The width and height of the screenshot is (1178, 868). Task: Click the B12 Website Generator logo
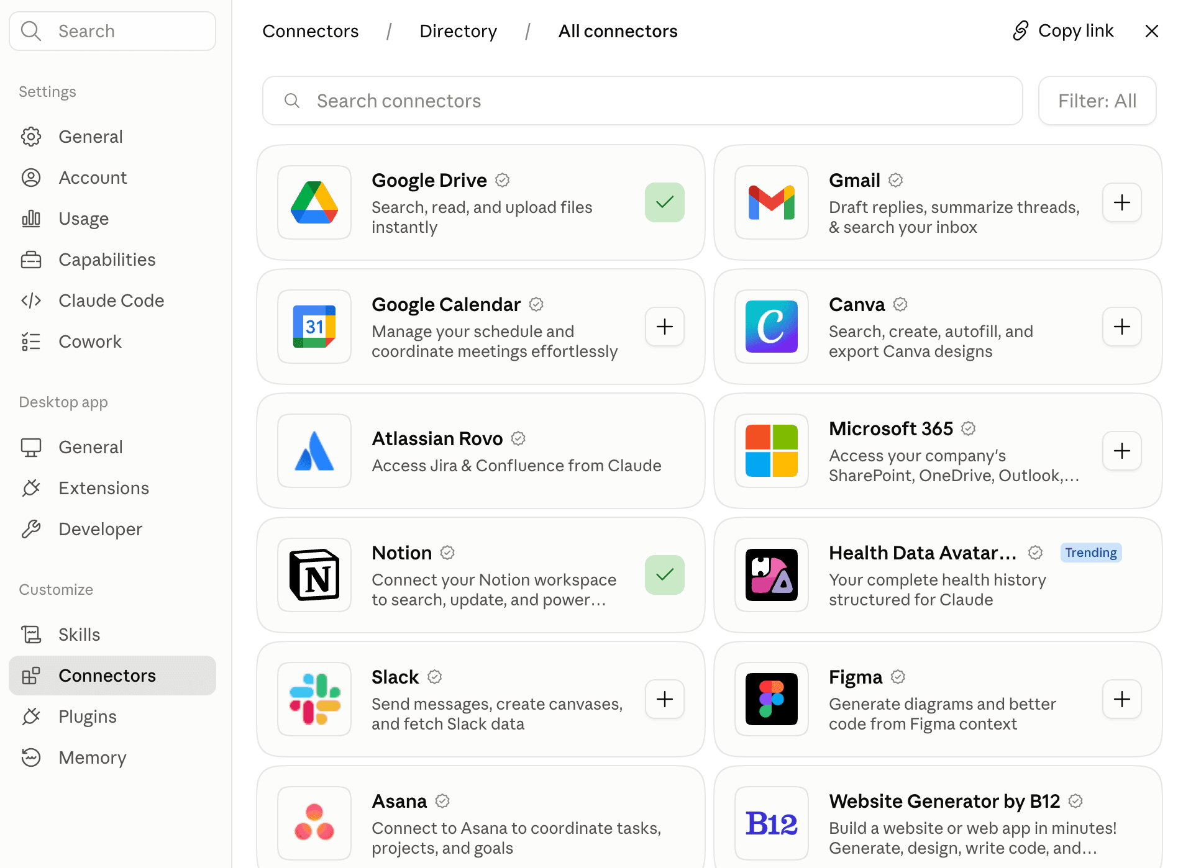click(x=772, y=823)
